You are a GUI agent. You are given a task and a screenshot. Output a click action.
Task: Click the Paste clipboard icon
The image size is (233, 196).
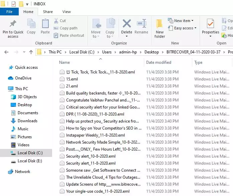click(45, 24)
